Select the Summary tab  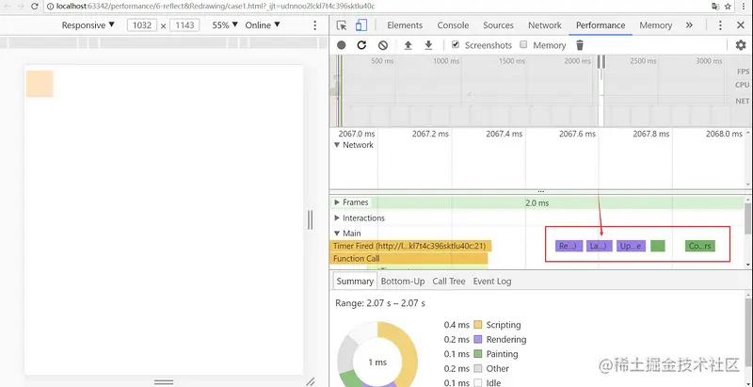click(x=355, y=282)
